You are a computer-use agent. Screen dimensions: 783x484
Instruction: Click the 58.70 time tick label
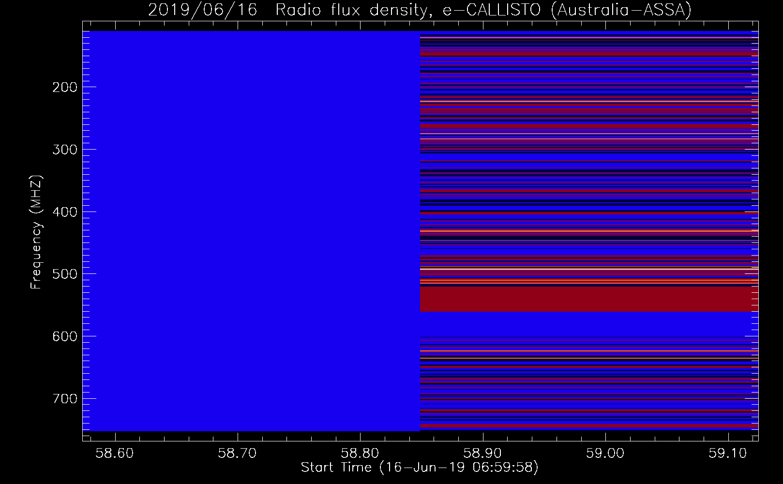[x=238, y=453]
